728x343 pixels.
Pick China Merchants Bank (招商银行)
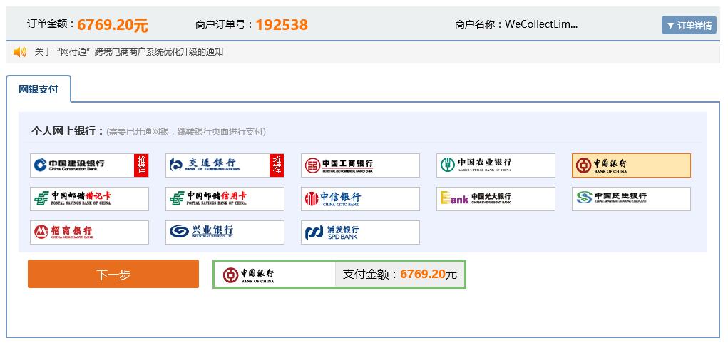pos(89,232)
